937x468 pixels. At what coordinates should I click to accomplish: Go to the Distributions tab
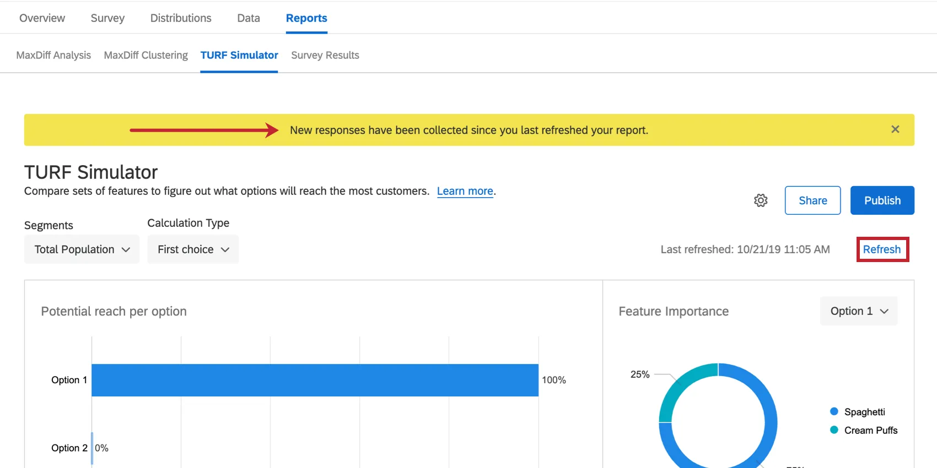181,18
